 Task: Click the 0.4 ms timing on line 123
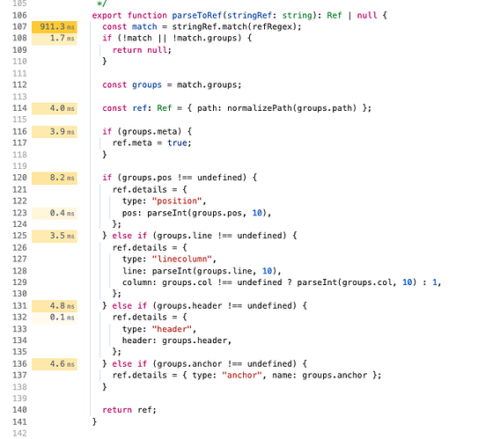pos(55,213)
